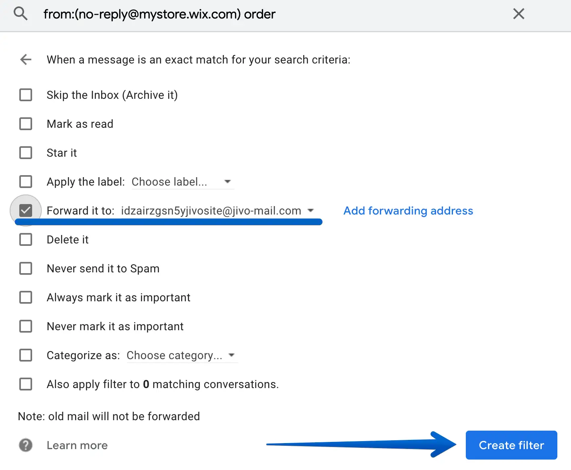Open the Choose label dropdown
This screenshot has height=470, width=571.
tap(182, 182)
